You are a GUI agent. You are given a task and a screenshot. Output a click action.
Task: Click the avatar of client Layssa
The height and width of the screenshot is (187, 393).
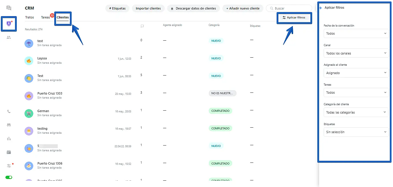pyautogui.click(x=29, y=61)
